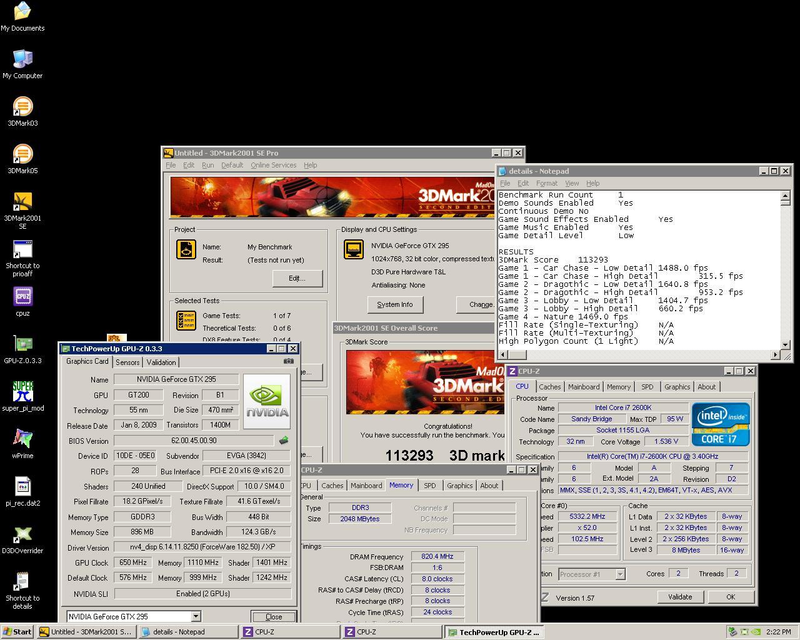This screenshot has width=800, height=640.
Task: Open GPU-Z.0.3.3 desktop icon
Action: 22,349
